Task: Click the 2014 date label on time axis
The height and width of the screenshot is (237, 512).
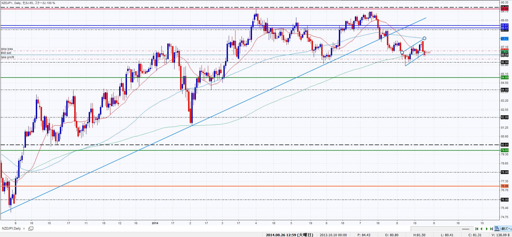Action: coord(155,223)
